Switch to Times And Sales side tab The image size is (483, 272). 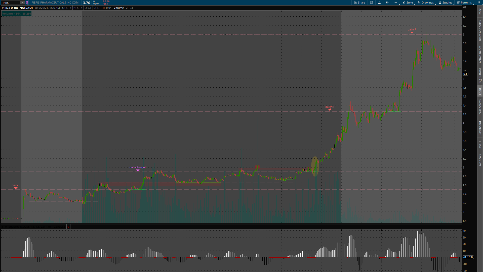[x=480, y=31]
